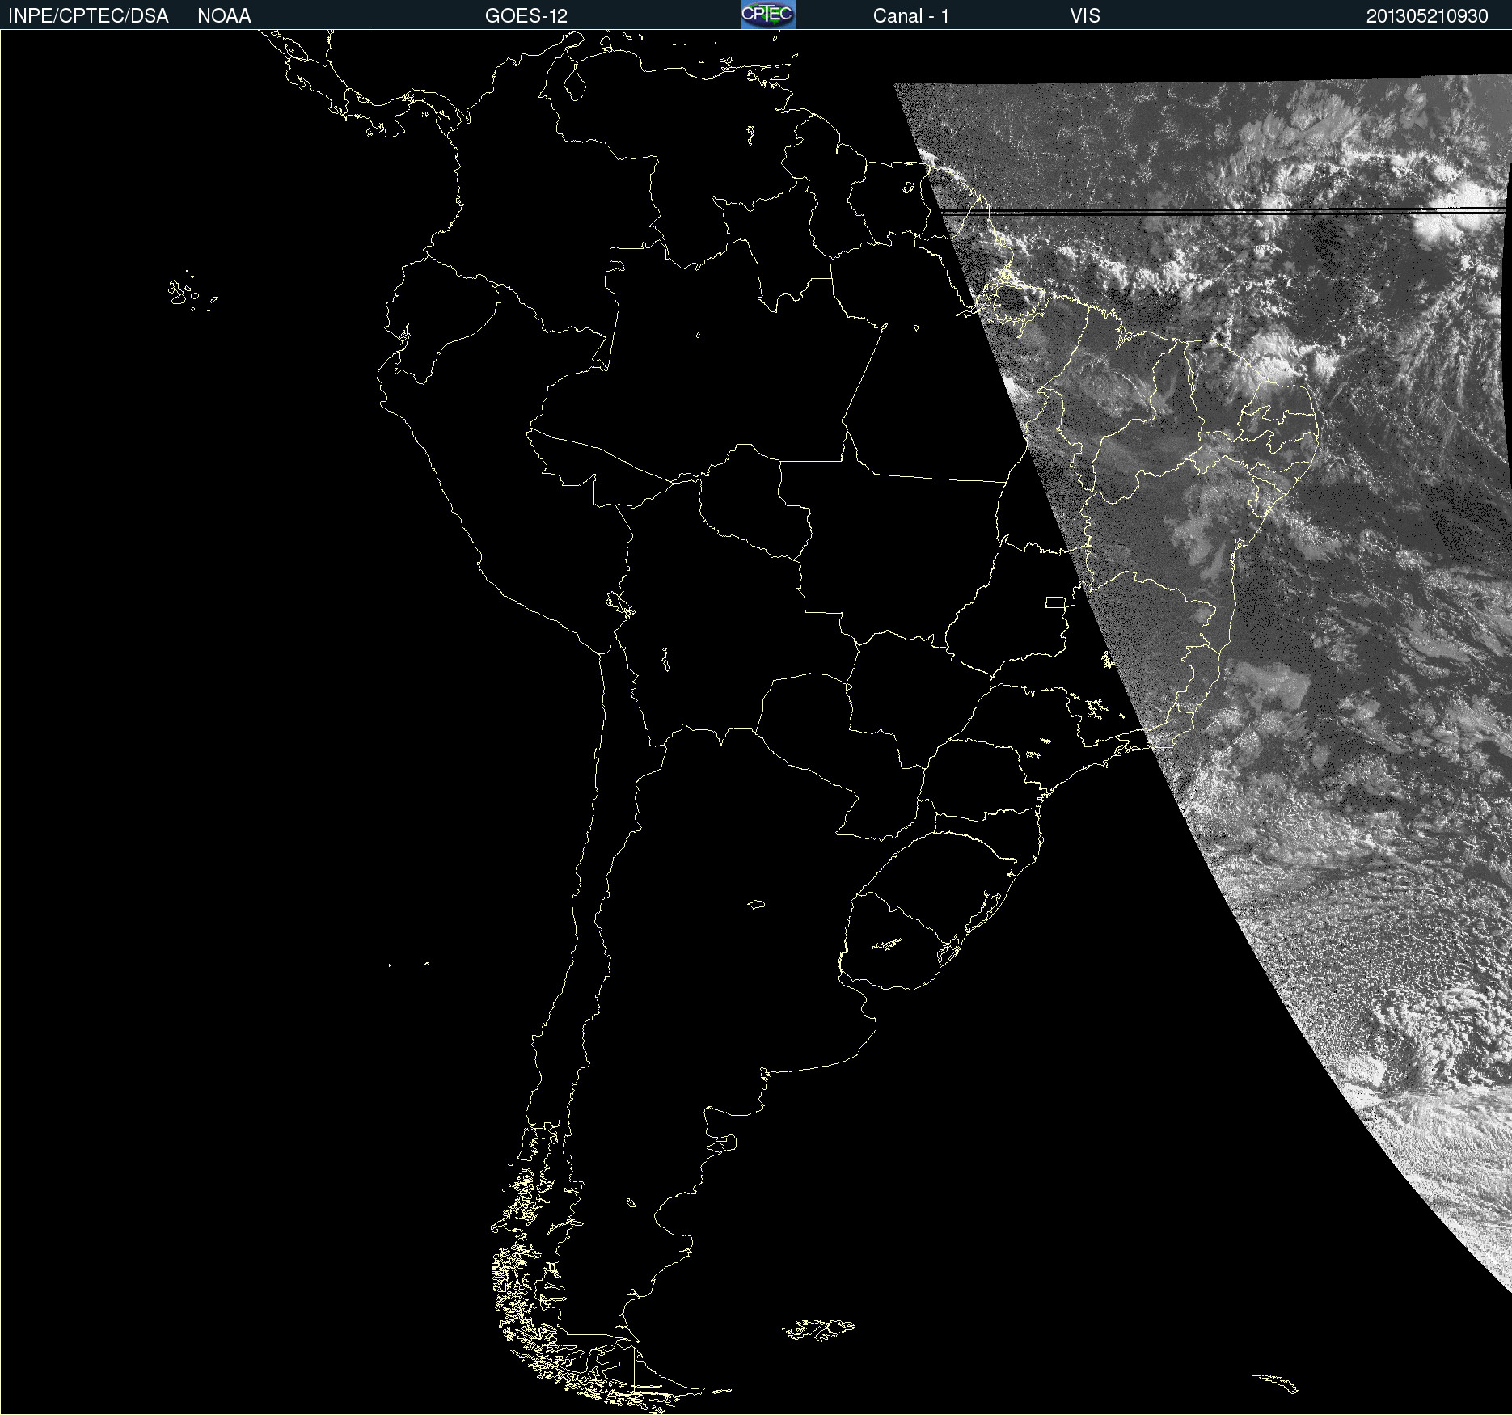Click the INPE/CPTEC/DSA header text

click(x=88, y=16)
